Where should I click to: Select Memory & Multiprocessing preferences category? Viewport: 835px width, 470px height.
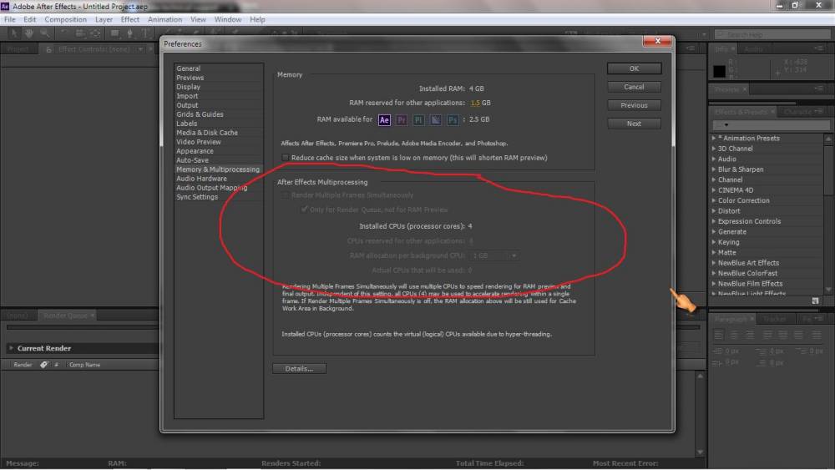218,169
